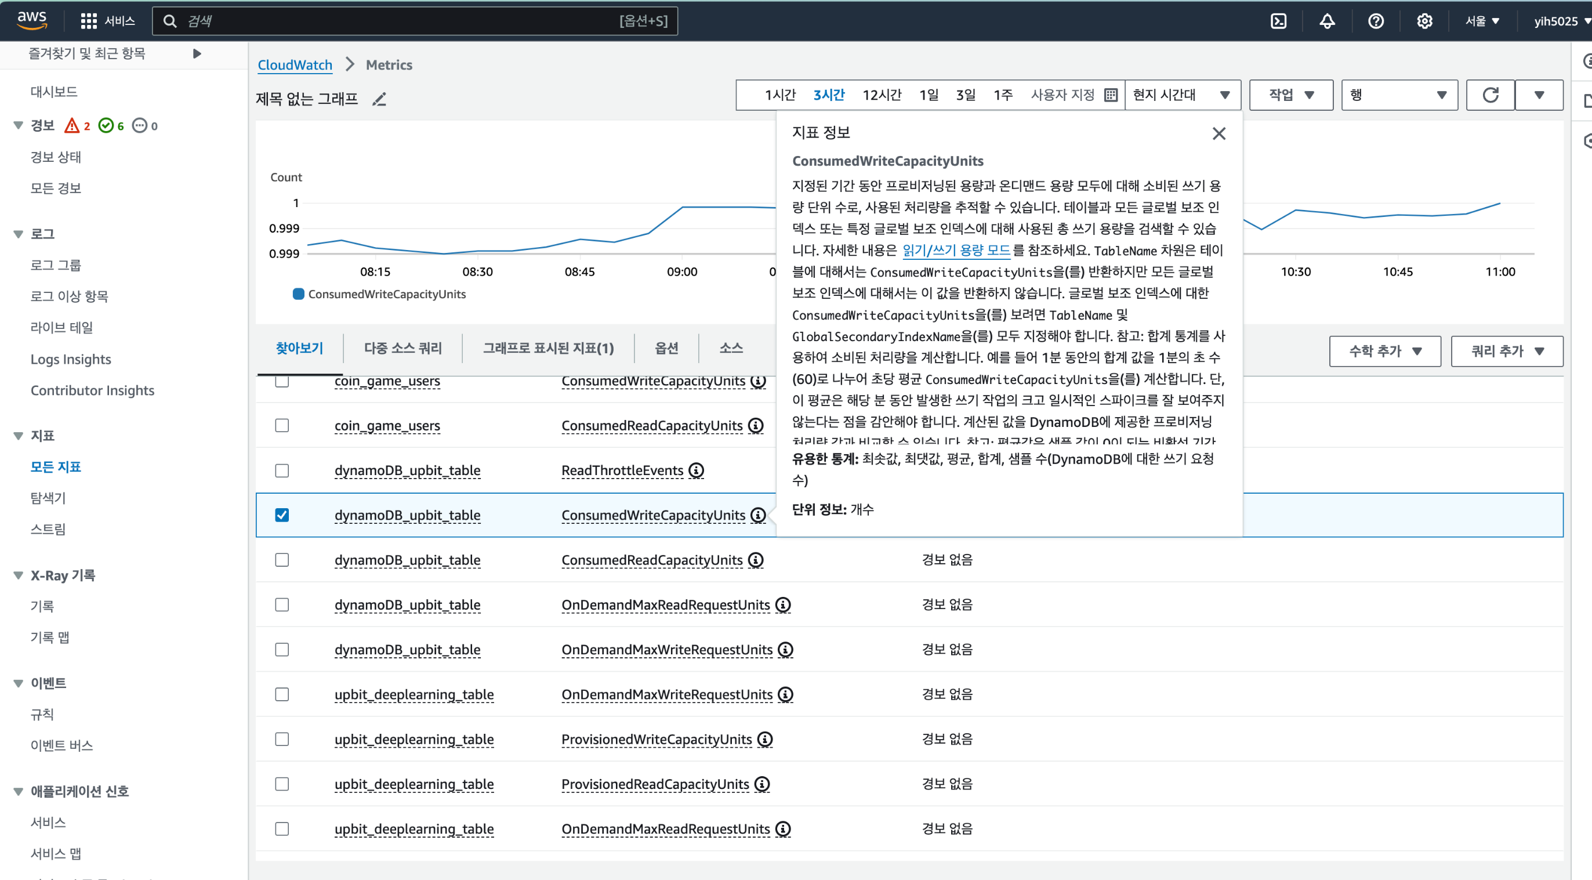
Task: Click the ConsumedWriteCapacityUnits legend color swatch
Action: click(299, 294)
